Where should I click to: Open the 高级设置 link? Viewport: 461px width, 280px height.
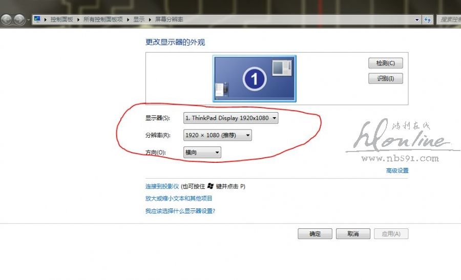click(397, 170)
